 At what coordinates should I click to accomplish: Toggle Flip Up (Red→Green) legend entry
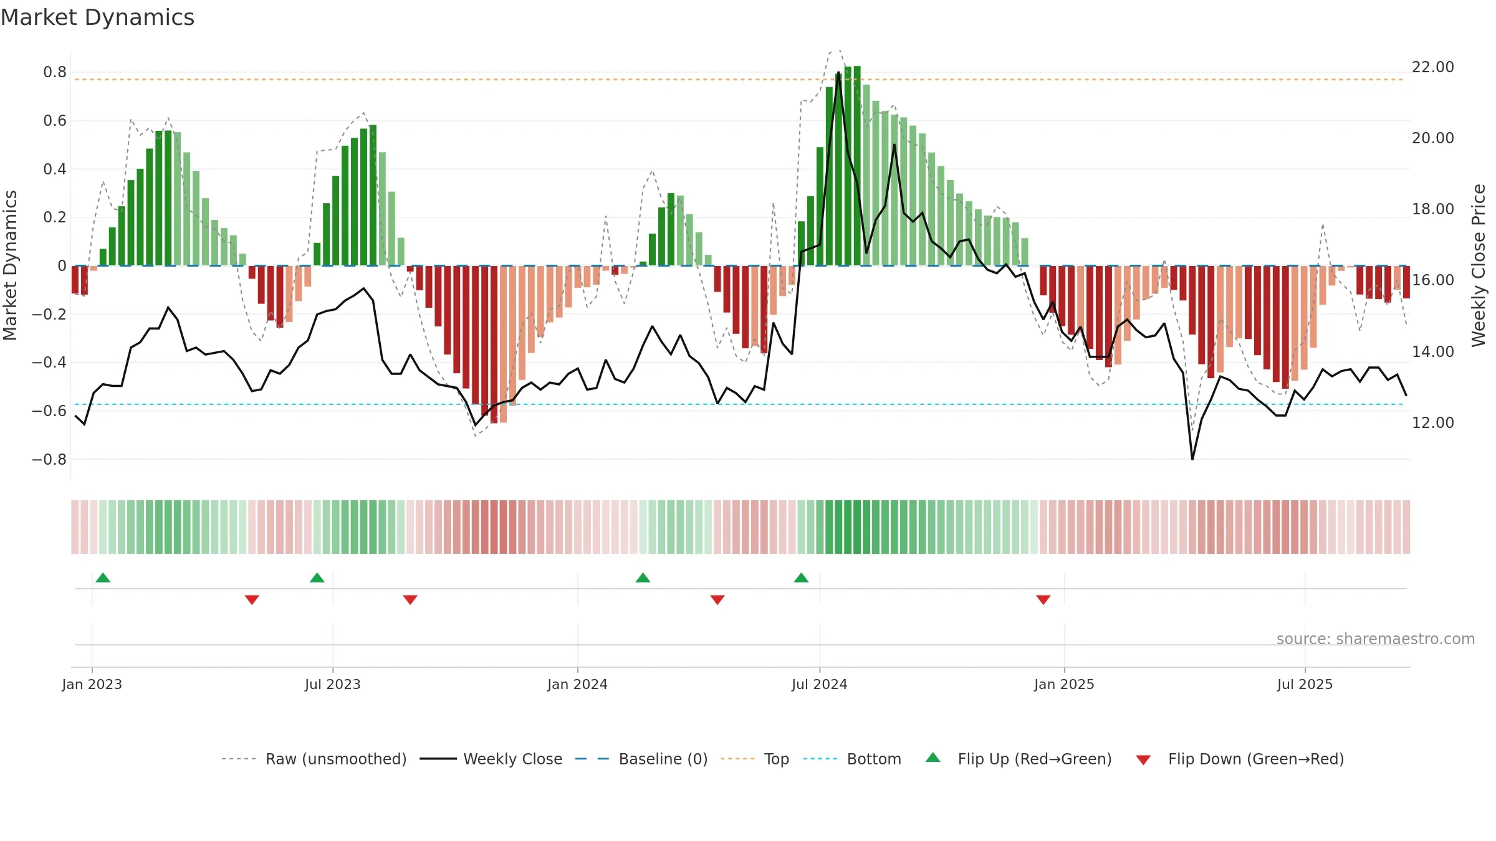click(x=1019, y=759)
